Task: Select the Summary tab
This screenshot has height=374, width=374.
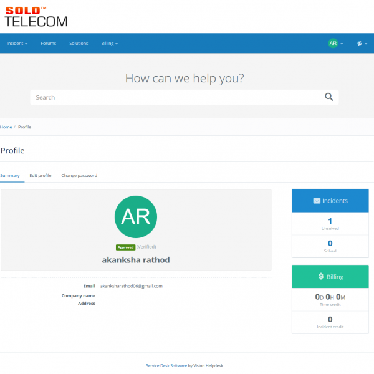Action: click(x=10, y=176)
